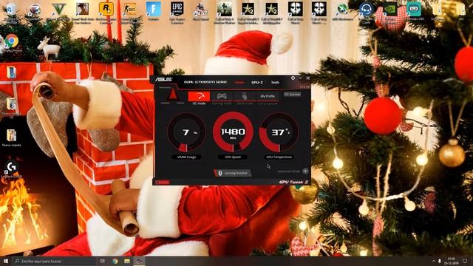Click the Gaming Booster button
Screen dimensions: 473x266
pos(233,173)
